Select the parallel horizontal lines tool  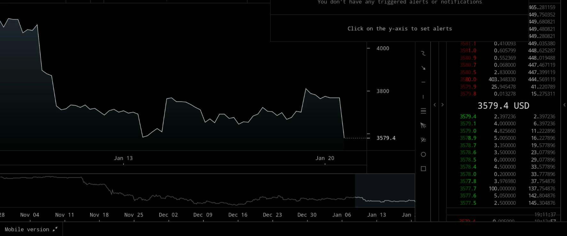coord(423,111)
